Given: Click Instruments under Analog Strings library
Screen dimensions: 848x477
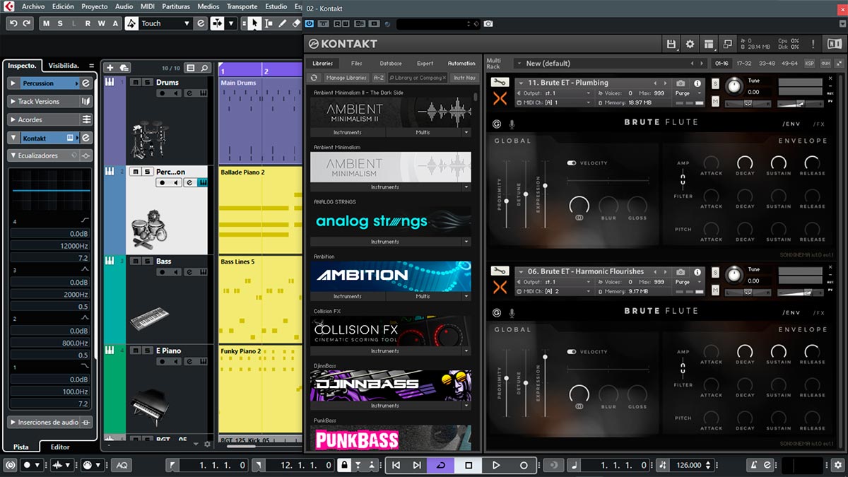Looking at the screenshot, I should pos(385,242).
